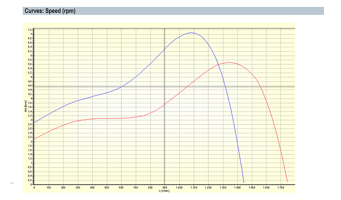
Task: Click the red curve's starting point at 0 rpm
Action: pyautogui.click(x=34, y=139)
